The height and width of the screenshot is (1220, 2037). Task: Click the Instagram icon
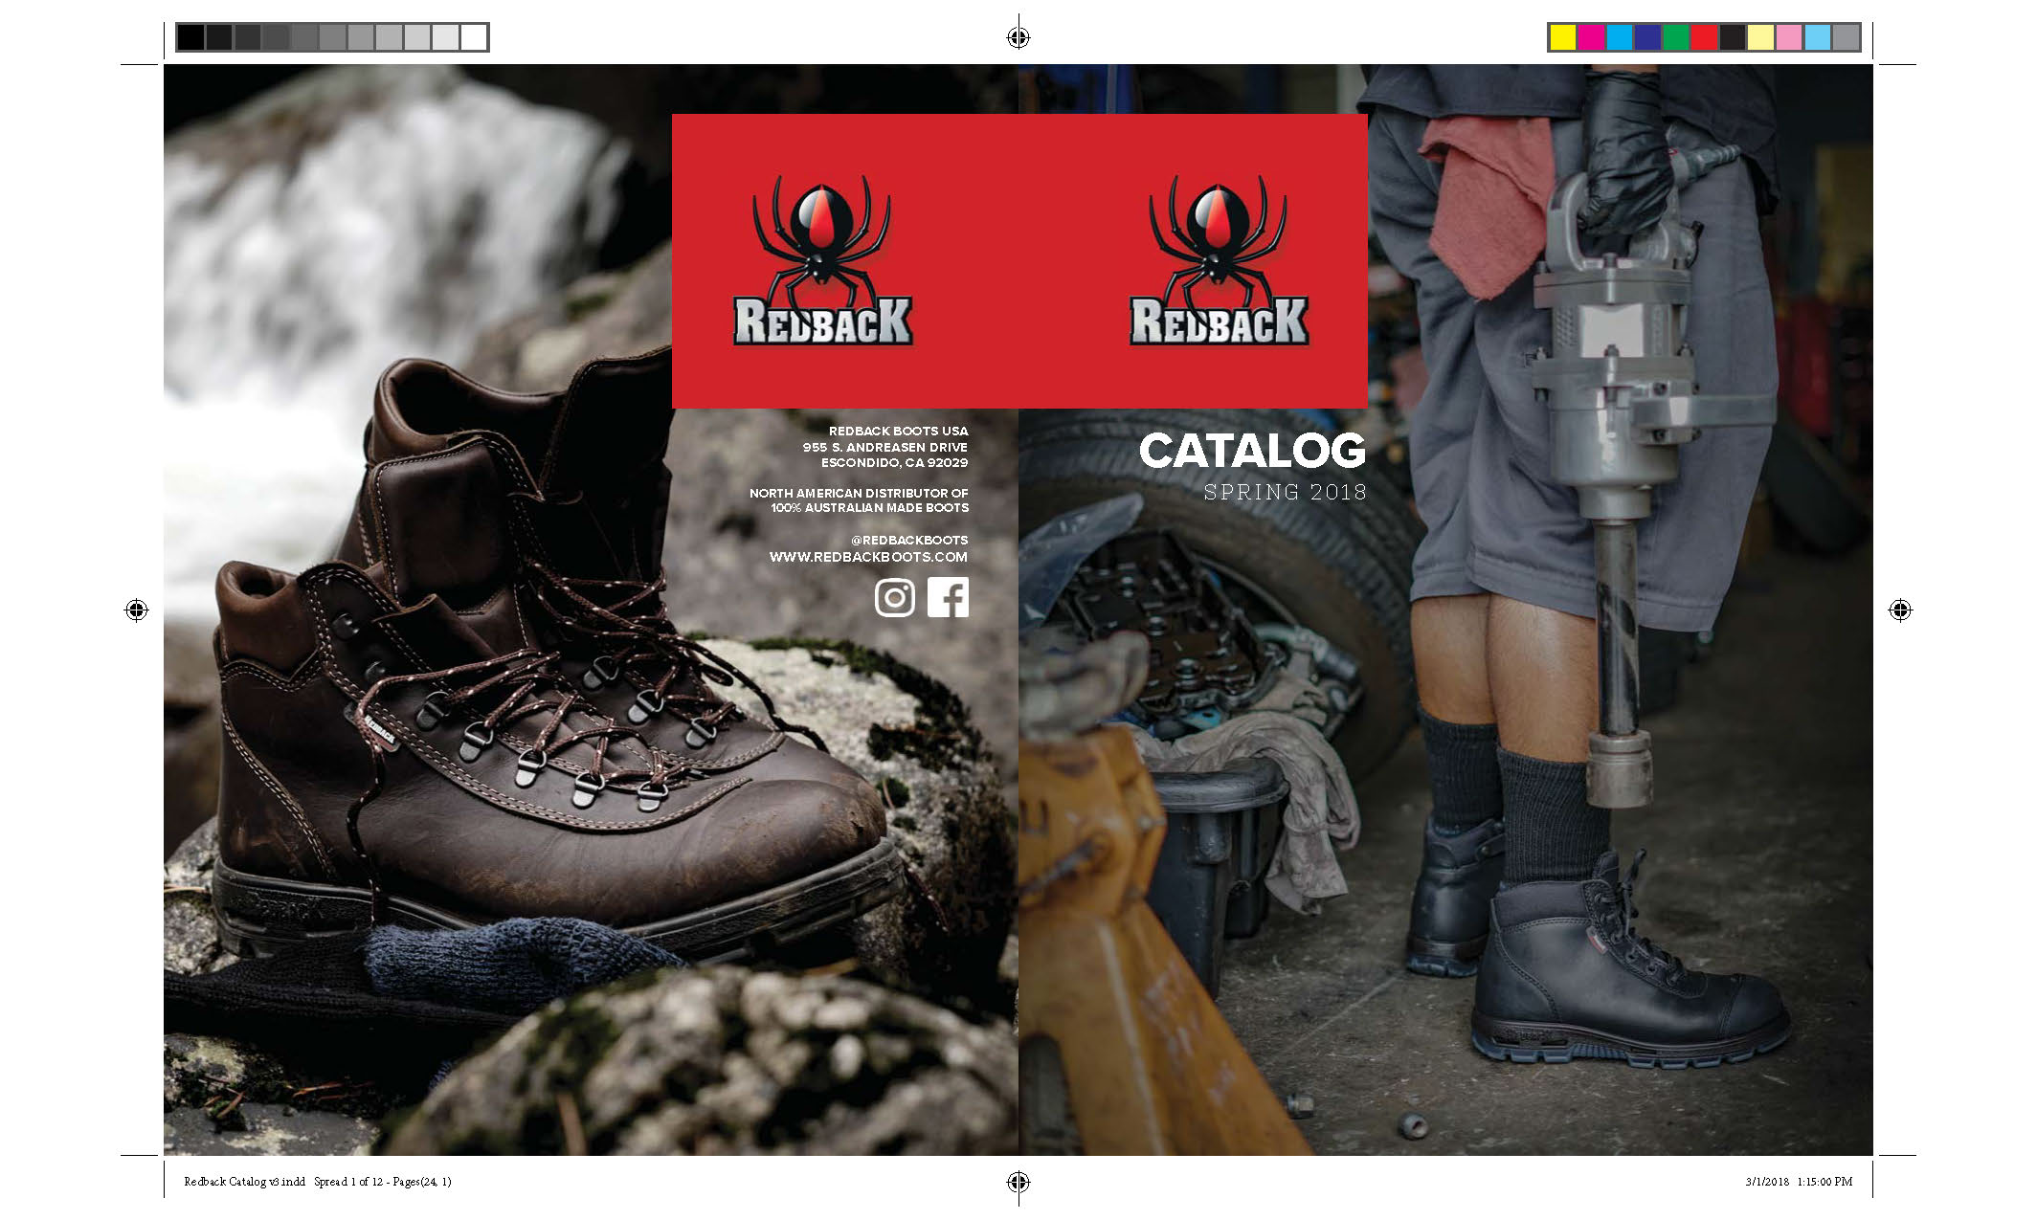[x=894, y=598]
